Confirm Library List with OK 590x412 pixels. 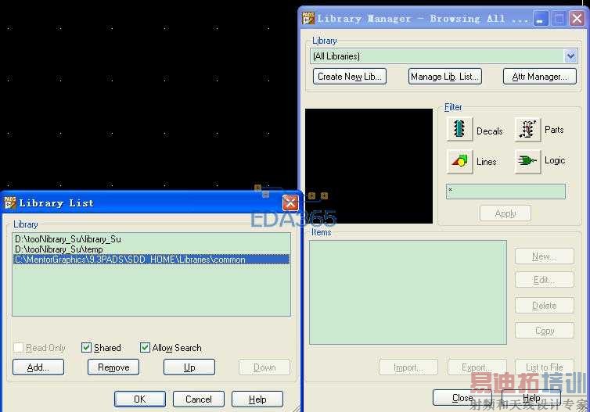coord(139,399)
